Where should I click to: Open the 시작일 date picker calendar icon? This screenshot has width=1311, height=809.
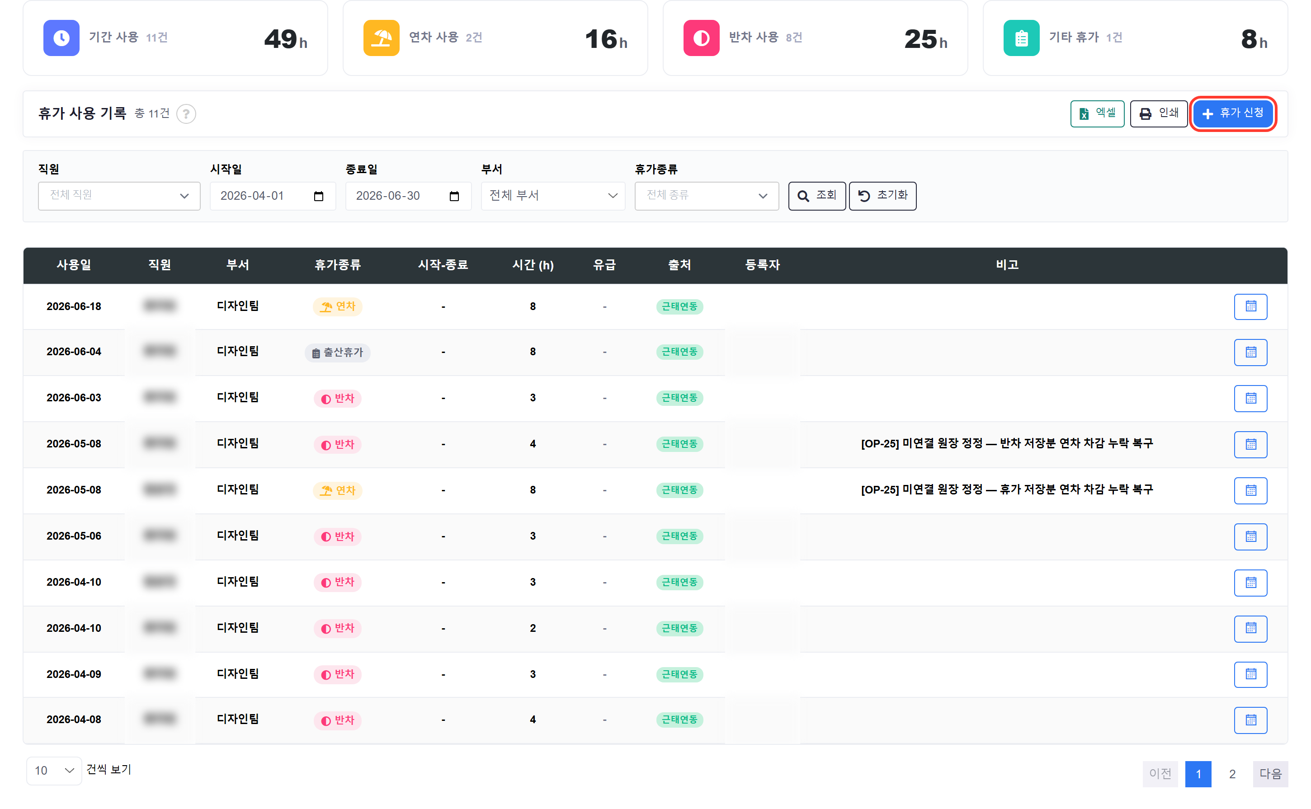(x=318, y=196)
